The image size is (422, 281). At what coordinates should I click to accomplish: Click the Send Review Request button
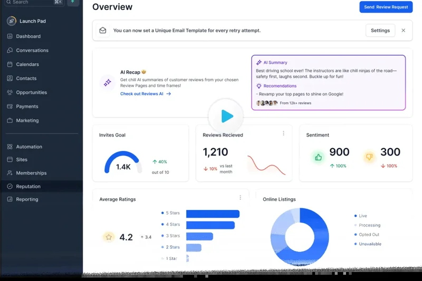click(386, 7)
